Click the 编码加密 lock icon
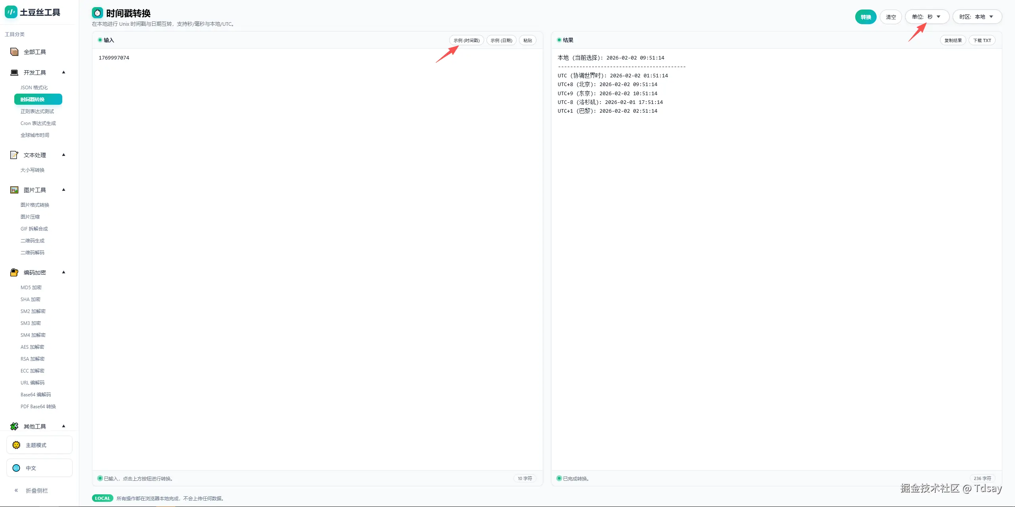 point(14,273)
